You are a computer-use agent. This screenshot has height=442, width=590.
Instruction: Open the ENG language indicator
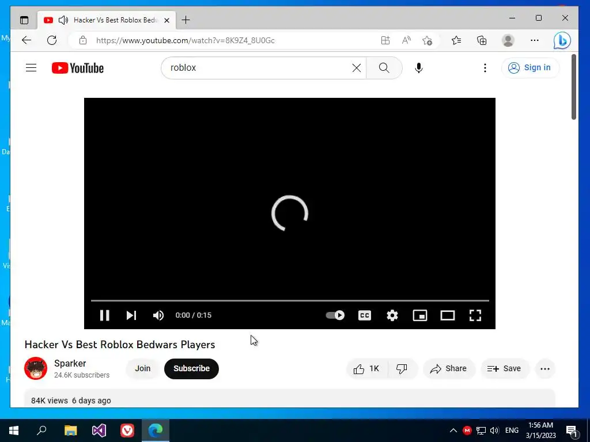coord(512,430)
